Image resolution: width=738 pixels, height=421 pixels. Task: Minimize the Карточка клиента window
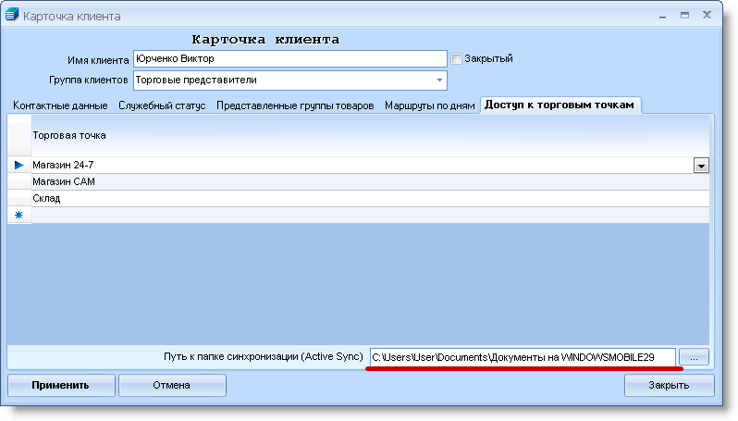tap(659, 16)
